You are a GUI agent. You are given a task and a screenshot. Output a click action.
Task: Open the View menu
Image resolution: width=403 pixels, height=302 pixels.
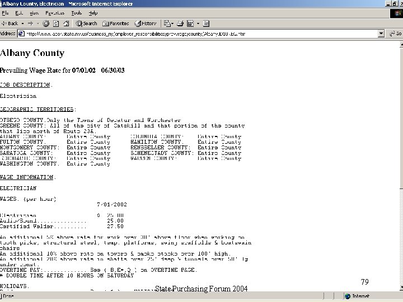coord(34,13)
